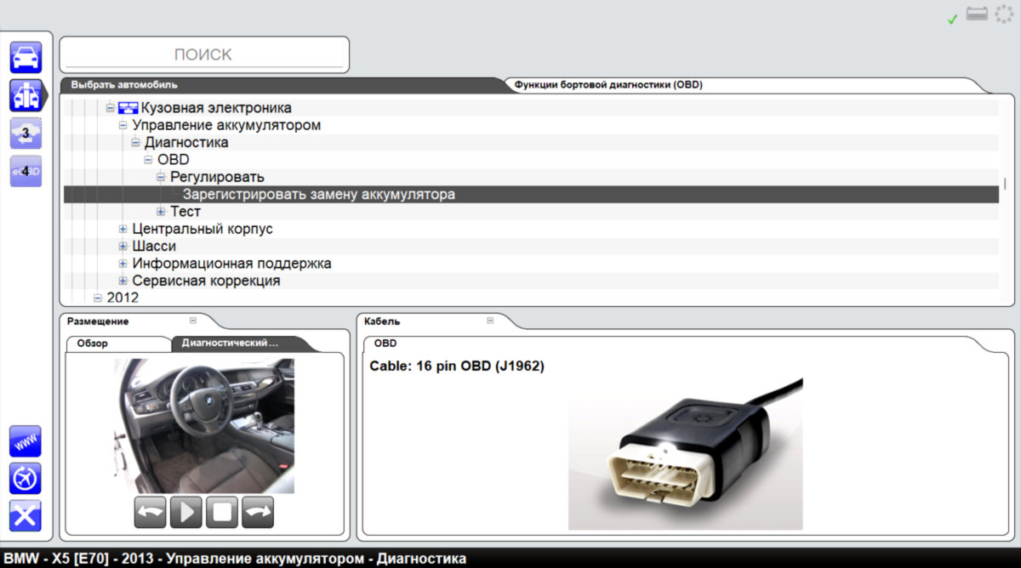Viewport: 1021px width, 568px height.
Task: Collapse the Размещение panel
Action: coord(193,321)
